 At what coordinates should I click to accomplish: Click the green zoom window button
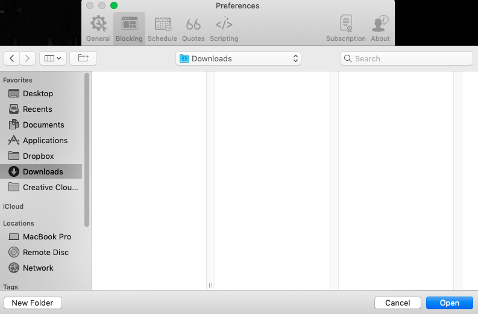114,5
